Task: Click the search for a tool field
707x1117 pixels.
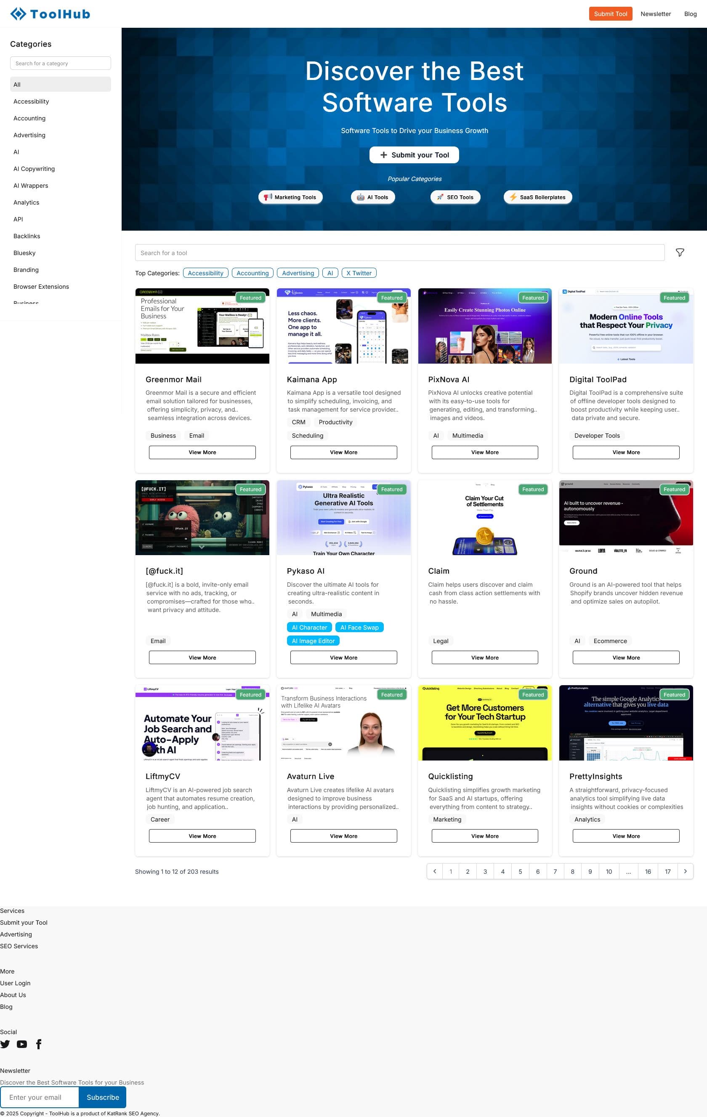Action: click(x=399, y=253)
